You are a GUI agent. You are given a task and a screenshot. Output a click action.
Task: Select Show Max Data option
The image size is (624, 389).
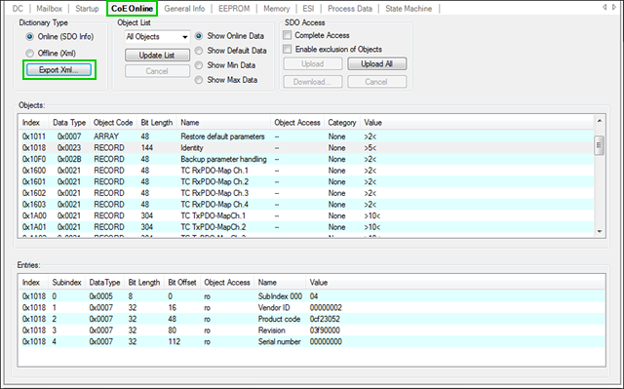pyautogui.click(x=226, y=80)
